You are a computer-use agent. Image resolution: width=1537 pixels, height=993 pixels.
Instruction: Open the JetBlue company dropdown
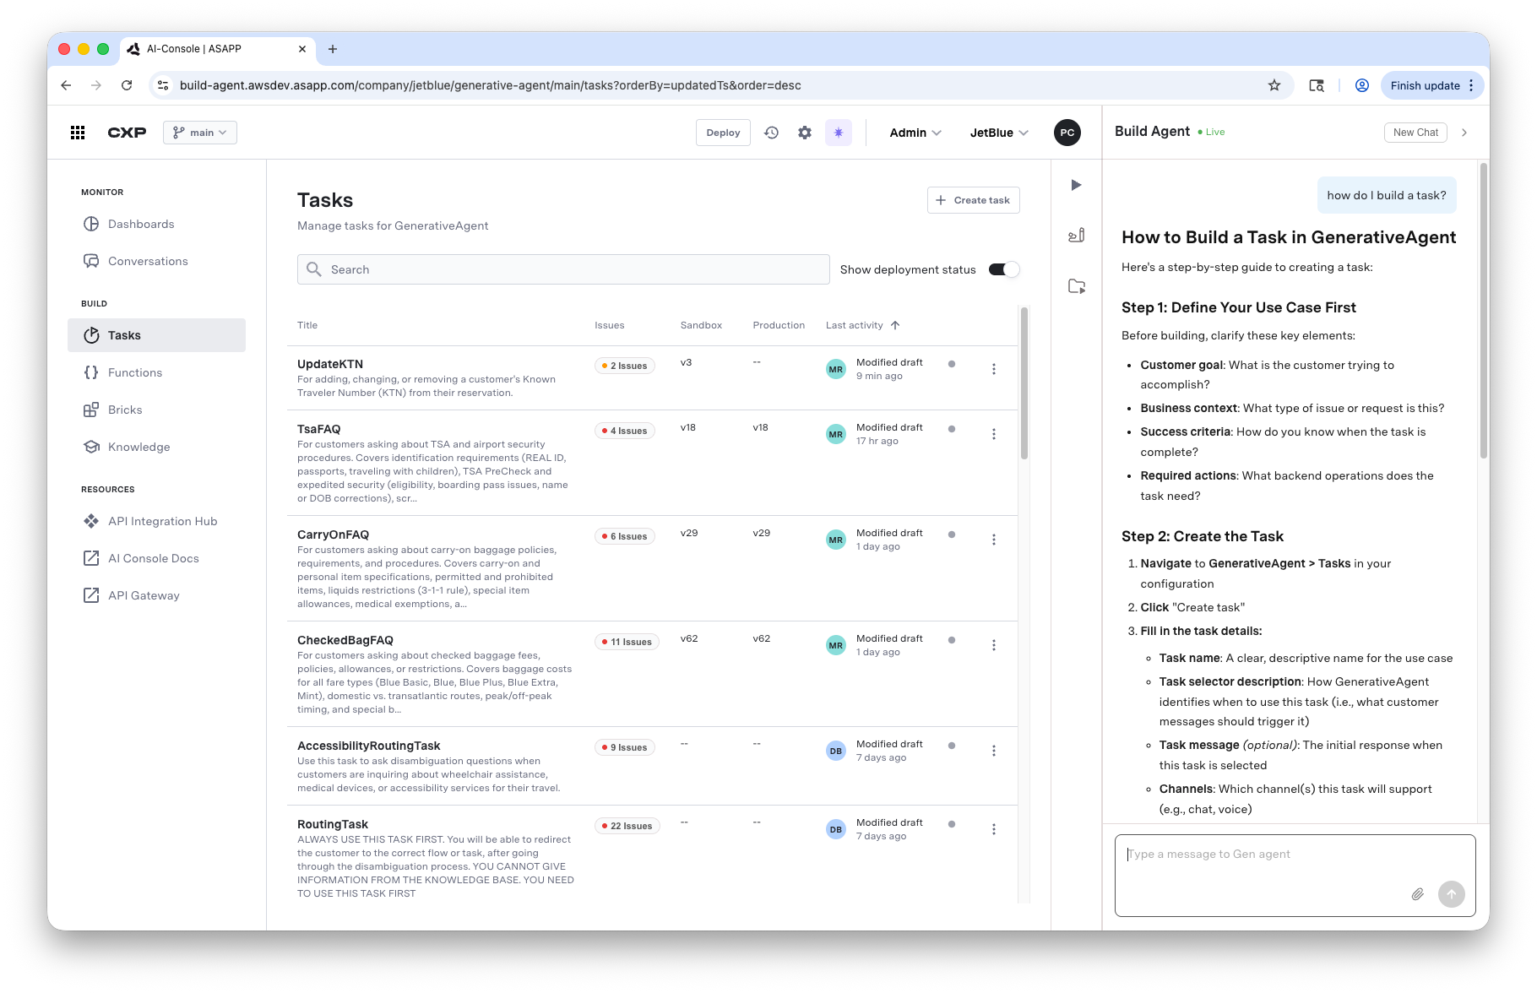pyautogui.click(x=998, y=133)
